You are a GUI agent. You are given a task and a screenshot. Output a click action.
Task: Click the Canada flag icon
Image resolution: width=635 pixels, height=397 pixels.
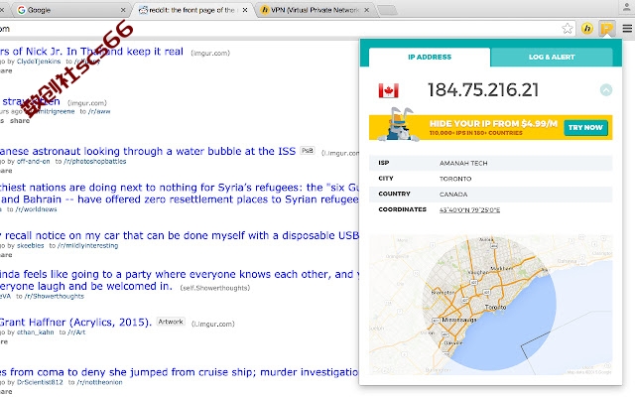point(388,90)
